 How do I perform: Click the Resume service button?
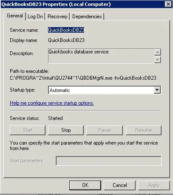[144, 130]
